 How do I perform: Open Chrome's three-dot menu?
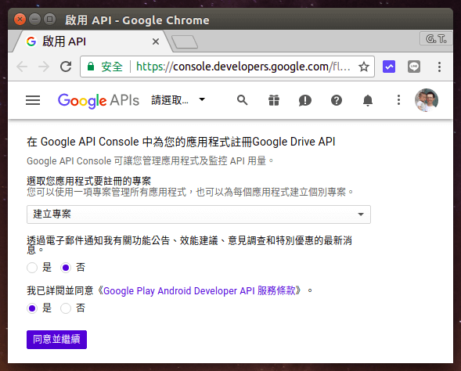[x=439, y=67]
